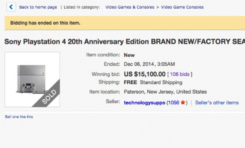Screen dimensions: 245x148
Task: Click the orange feedback star icon
Action: 183,103
